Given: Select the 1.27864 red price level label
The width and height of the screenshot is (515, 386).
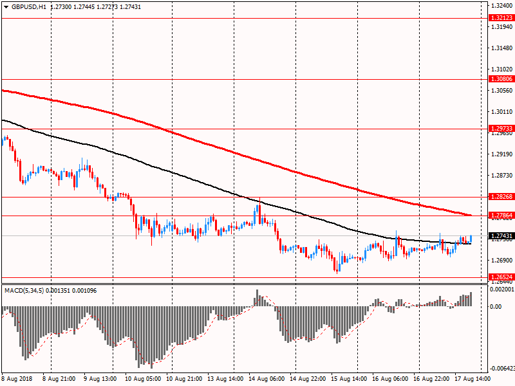Looking at the screenshot, I should [501, 216].
